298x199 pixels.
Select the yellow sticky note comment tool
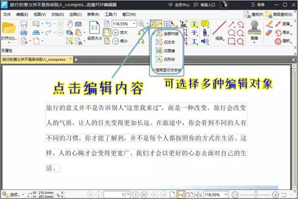click(x=205, y=24)
